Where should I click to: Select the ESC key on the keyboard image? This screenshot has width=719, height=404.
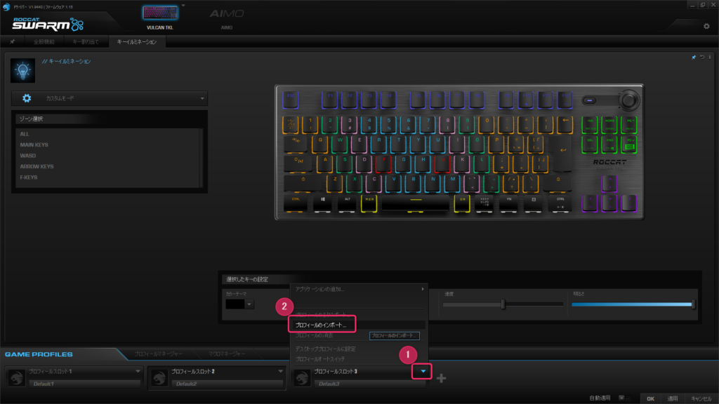pos(291,100)
